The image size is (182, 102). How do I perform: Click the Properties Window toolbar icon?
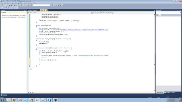(x=54, y=5)
